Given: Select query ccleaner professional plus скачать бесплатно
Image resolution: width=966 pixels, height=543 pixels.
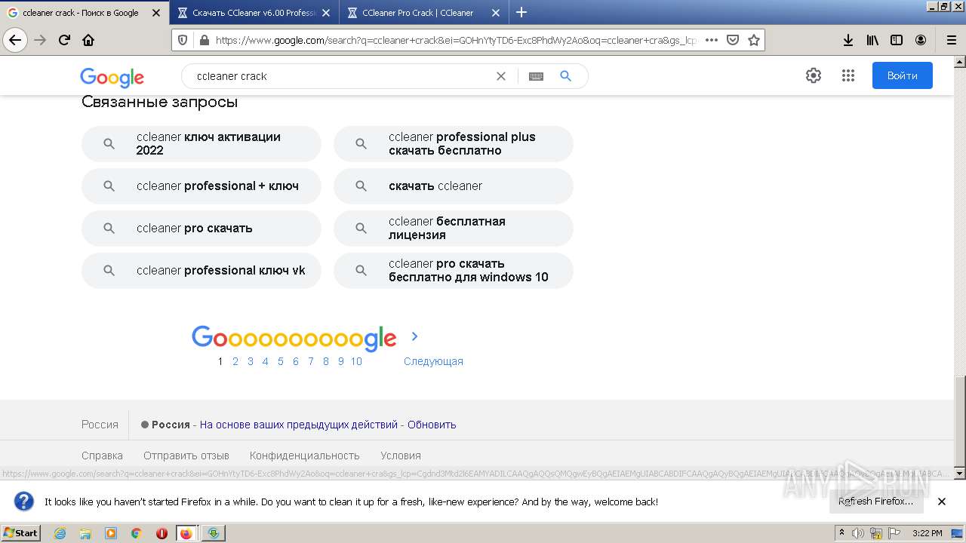Looking at the screenshot, I should tap(454, 143).
